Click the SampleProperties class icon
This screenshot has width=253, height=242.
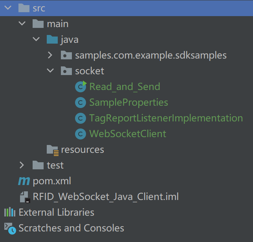point(81,103)
